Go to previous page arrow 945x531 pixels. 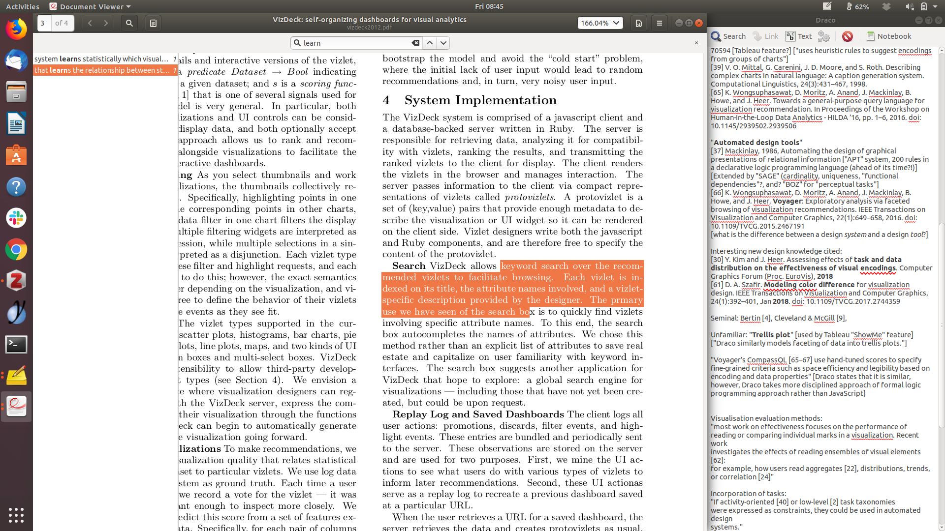pos(90,23)
